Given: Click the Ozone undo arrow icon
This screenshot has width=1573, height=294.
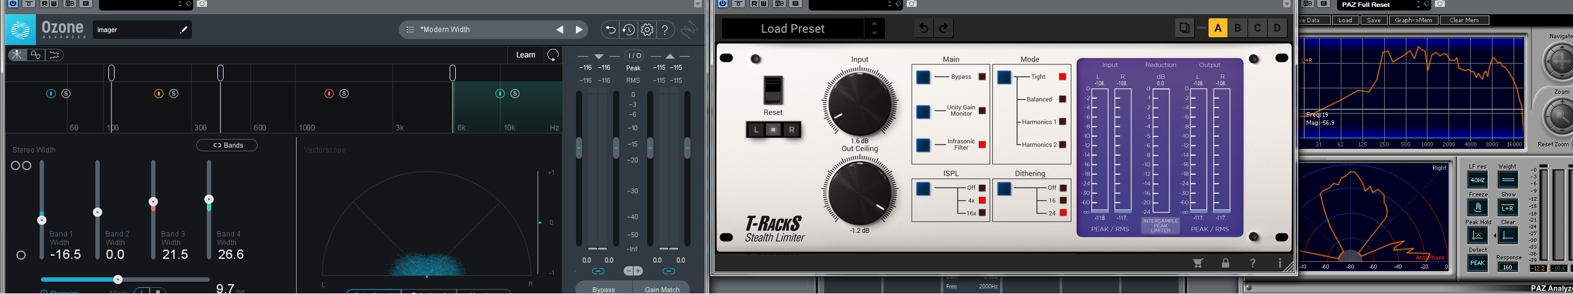Looking at the screenshot, I should click(x=609, y=30).
